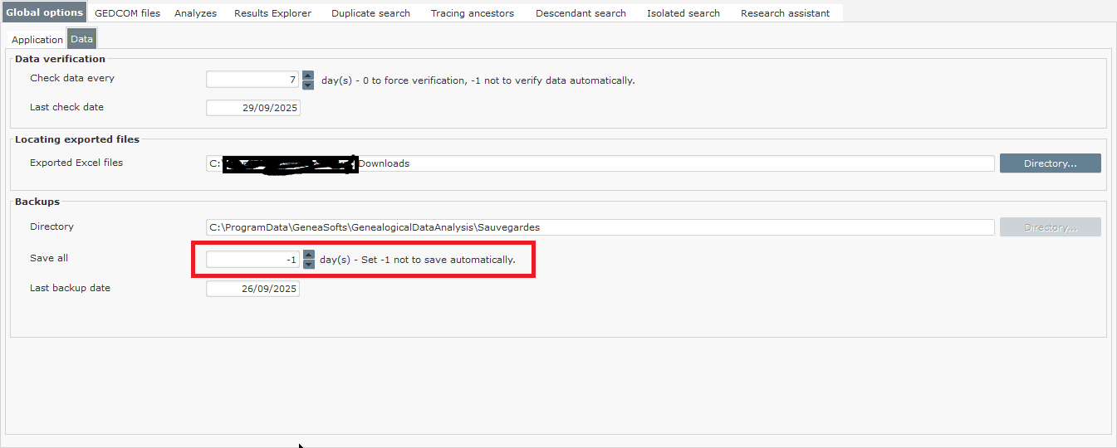Viewport: 1117px width, 448px height.
Task: Click the Save all up arrow
Action: (308, 255)
